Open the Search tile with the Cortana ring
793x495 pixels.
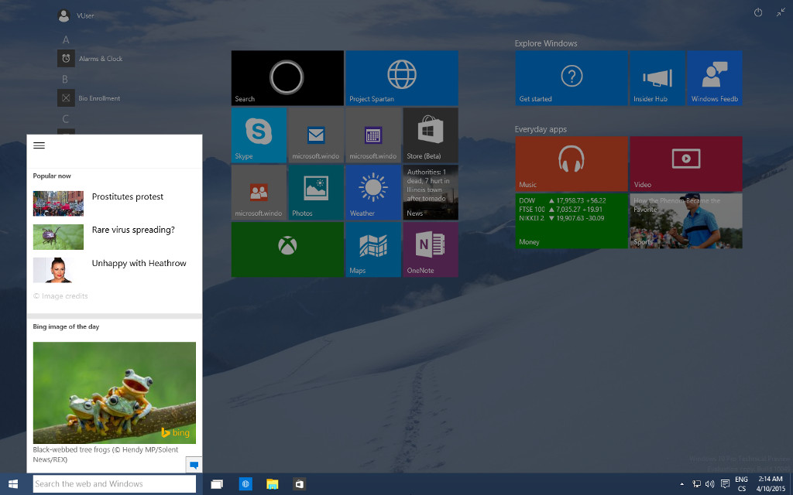pos(287,78)
